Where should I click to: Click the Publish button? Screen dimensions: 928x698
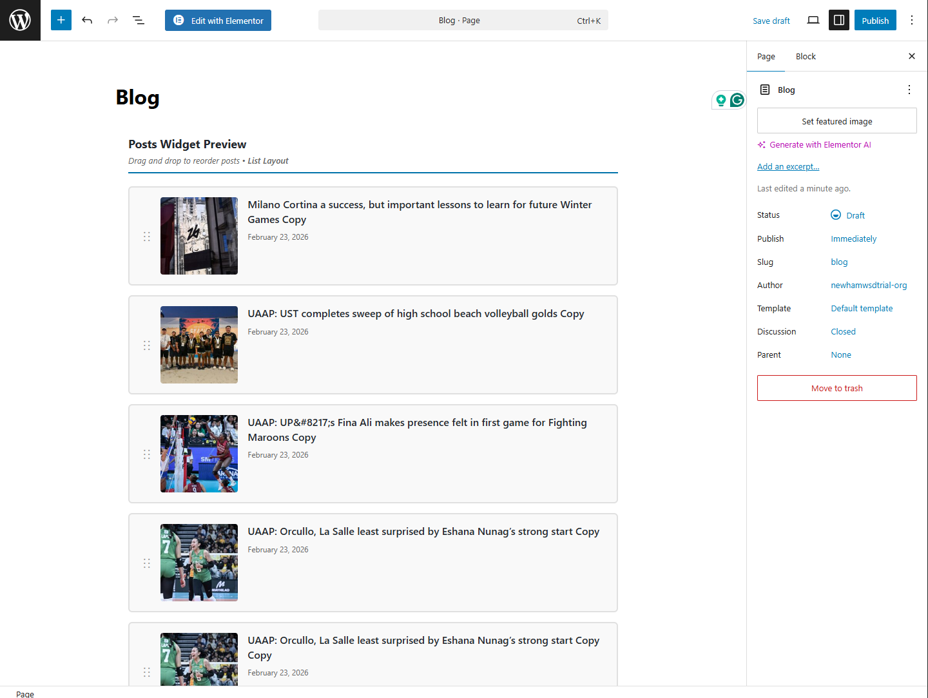(875, 20)
